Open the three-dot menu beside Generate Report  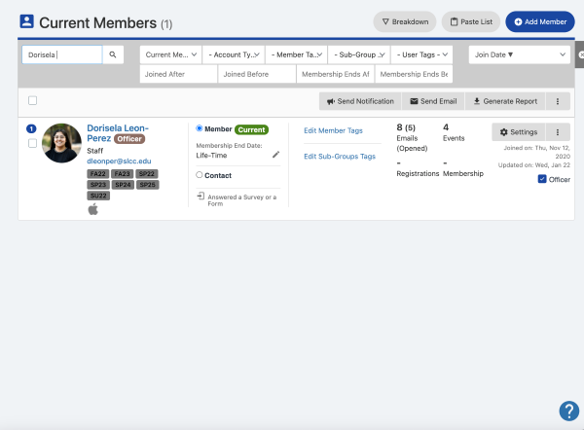point(558,101)
